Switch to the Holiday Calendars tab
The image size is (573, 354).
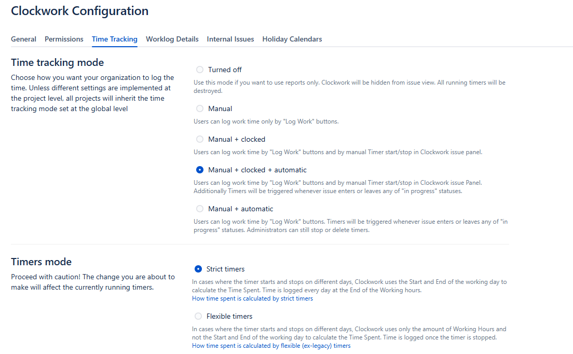[x=292, y=39]
